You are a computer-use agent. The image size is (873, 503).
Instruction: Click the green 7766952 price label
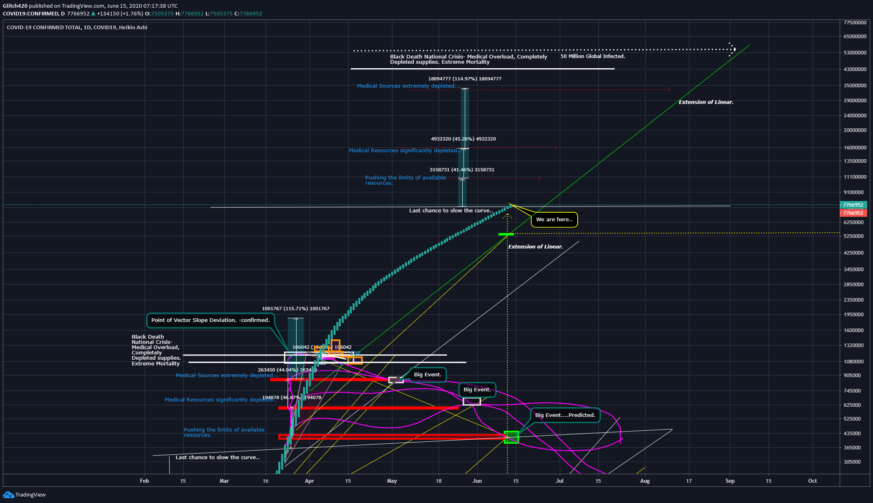[853, 205]
